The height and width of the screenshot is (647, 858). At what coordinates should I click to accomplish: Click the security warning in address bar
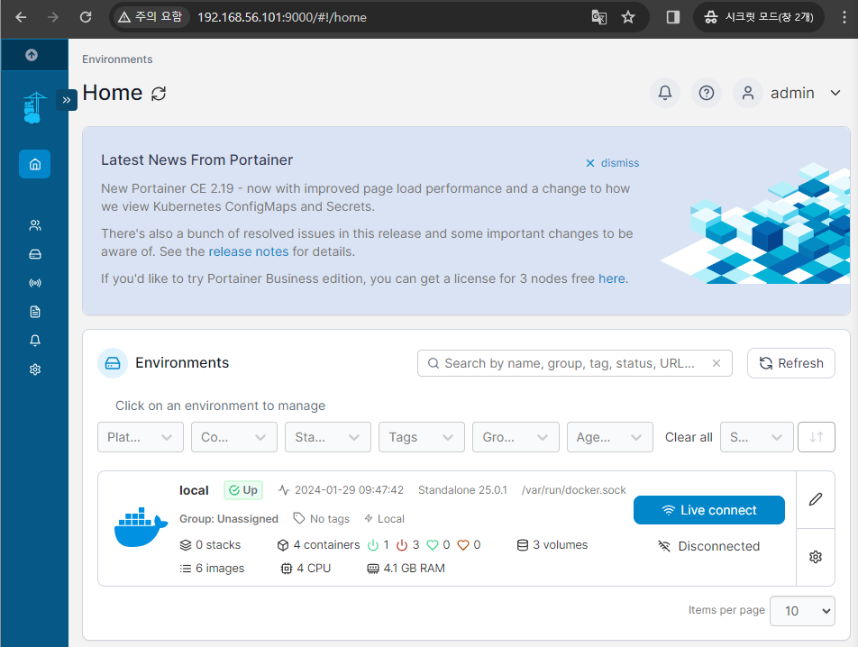click(151, 17)
